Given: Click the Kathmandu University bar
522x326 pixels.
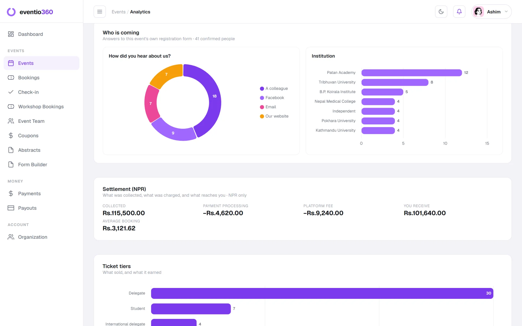Looking at the screenshot, I should [378, 130].
